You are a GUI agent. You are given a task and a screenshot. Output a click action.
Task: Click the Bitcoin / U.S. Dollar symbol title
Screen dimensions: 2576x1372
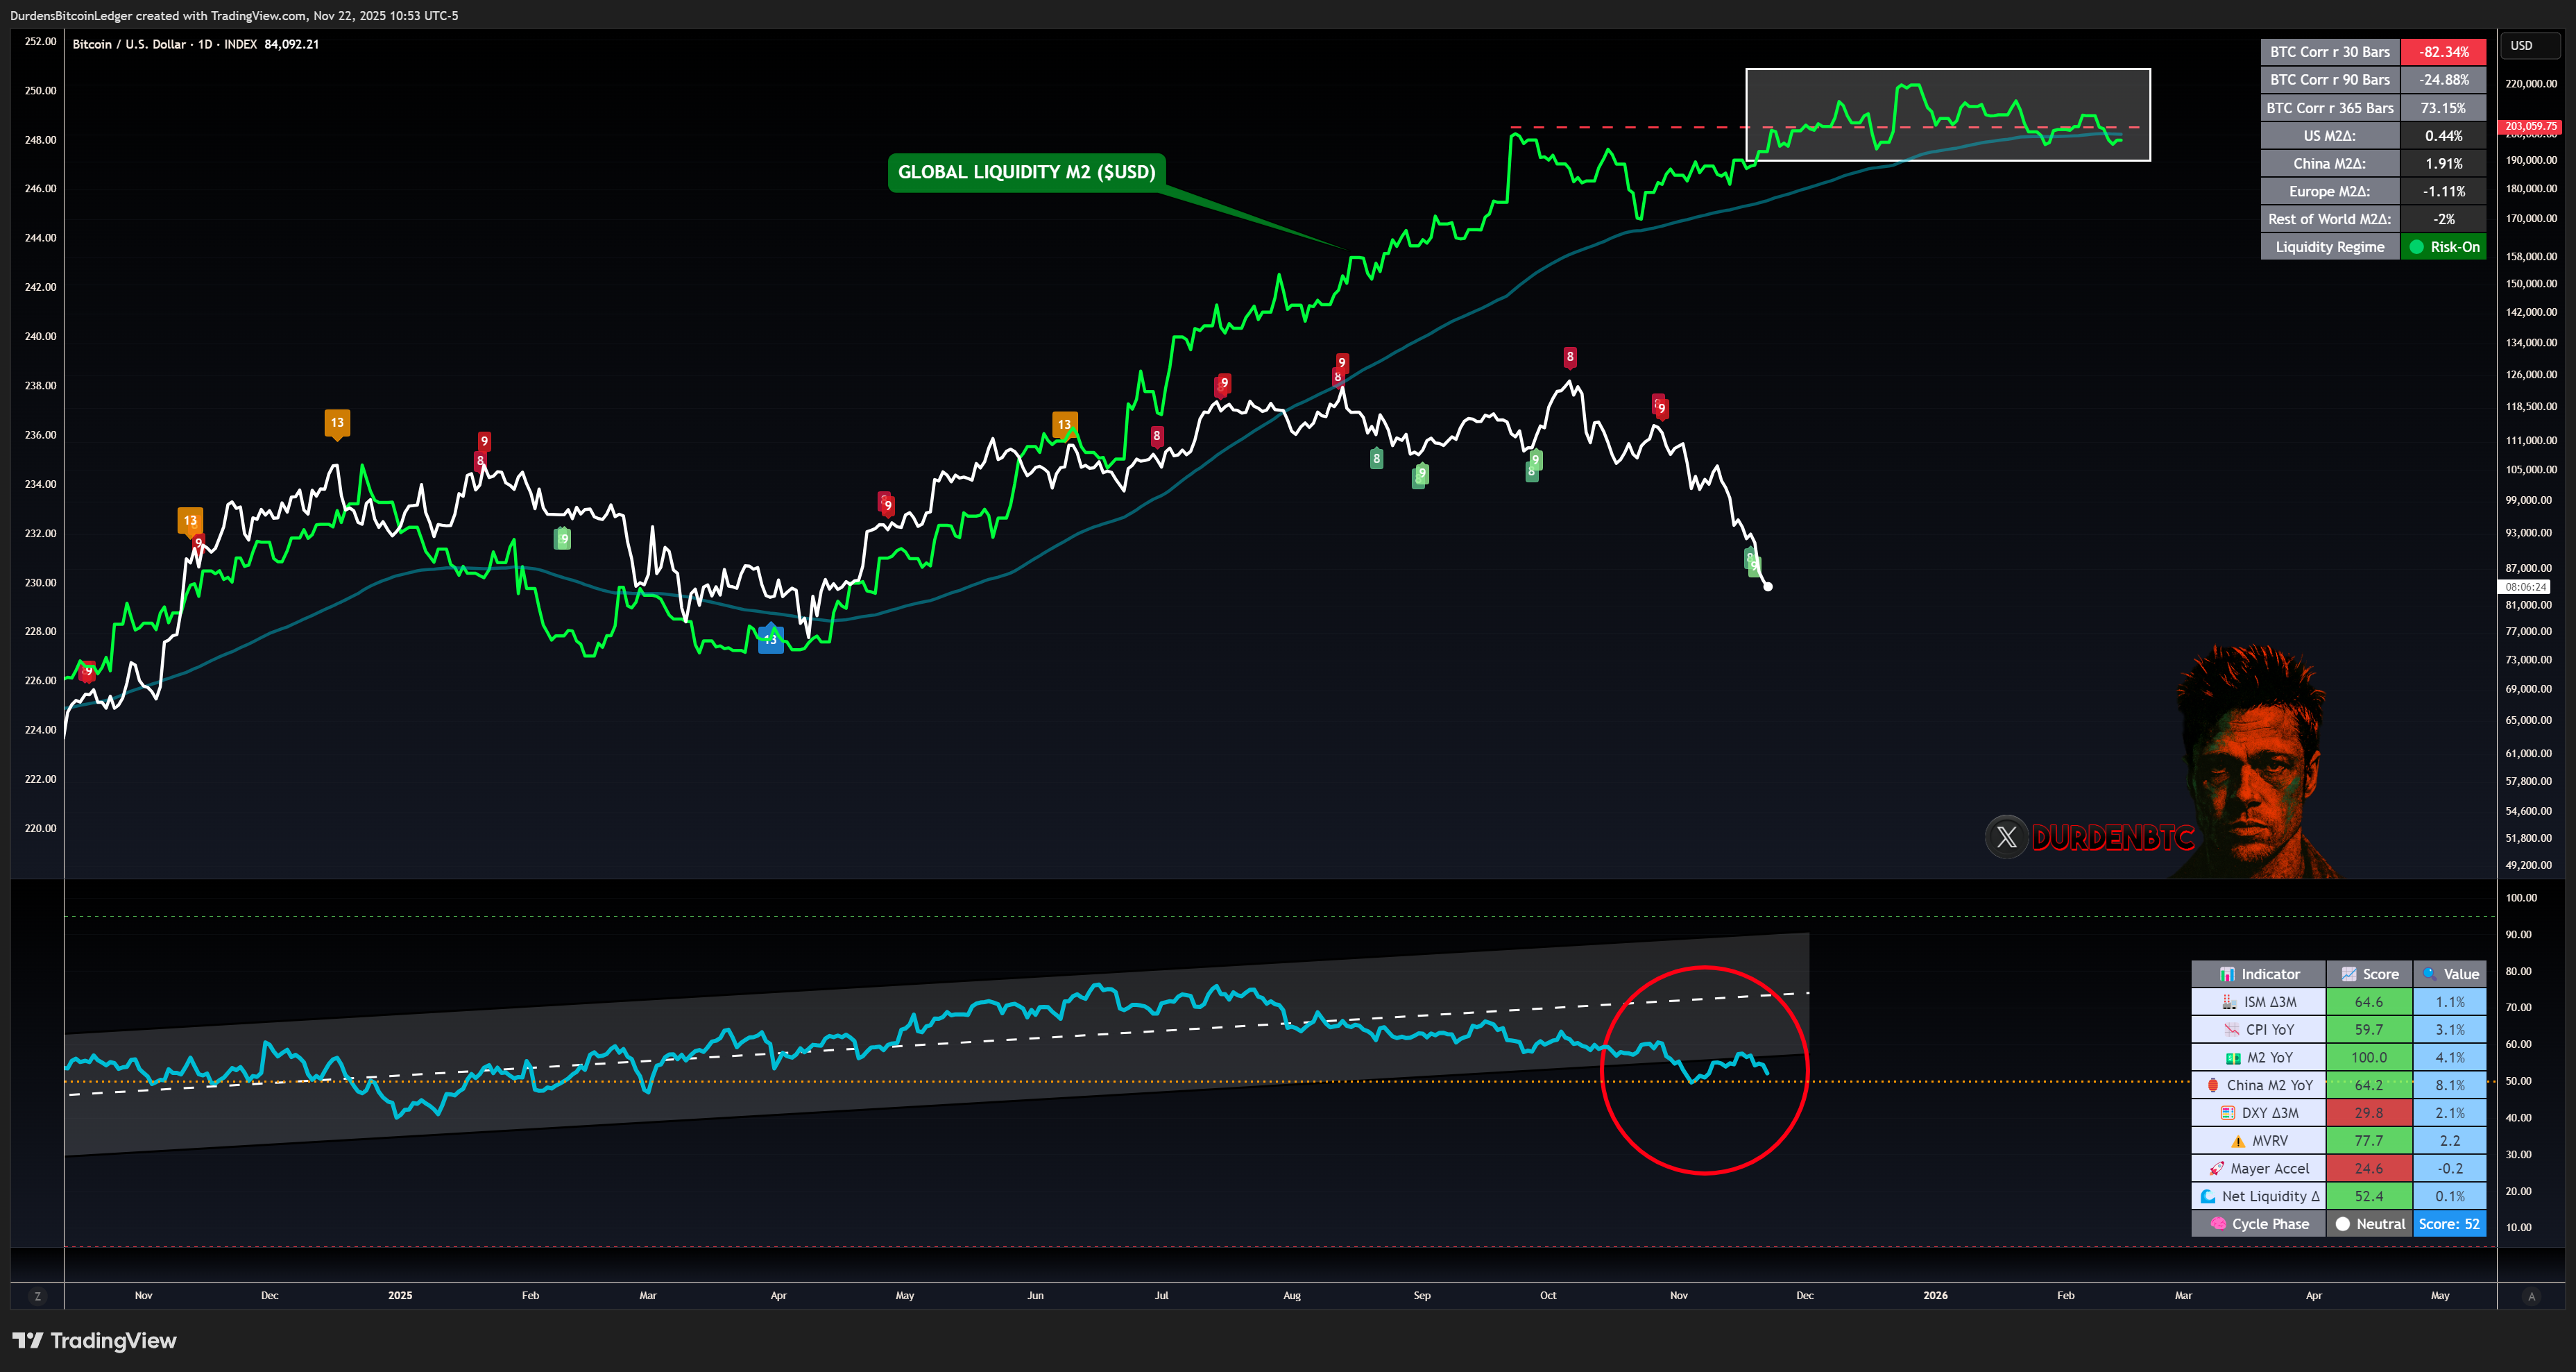click(x=129, y=44)
